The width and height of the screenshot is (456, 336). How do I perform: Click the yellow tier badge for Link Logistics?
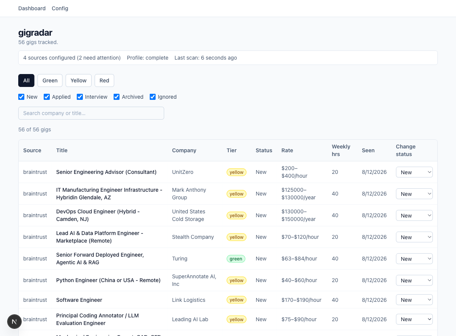237,300
